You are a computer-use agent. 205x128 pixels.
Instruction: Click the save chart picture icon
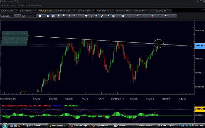click(x=123, y=16)
